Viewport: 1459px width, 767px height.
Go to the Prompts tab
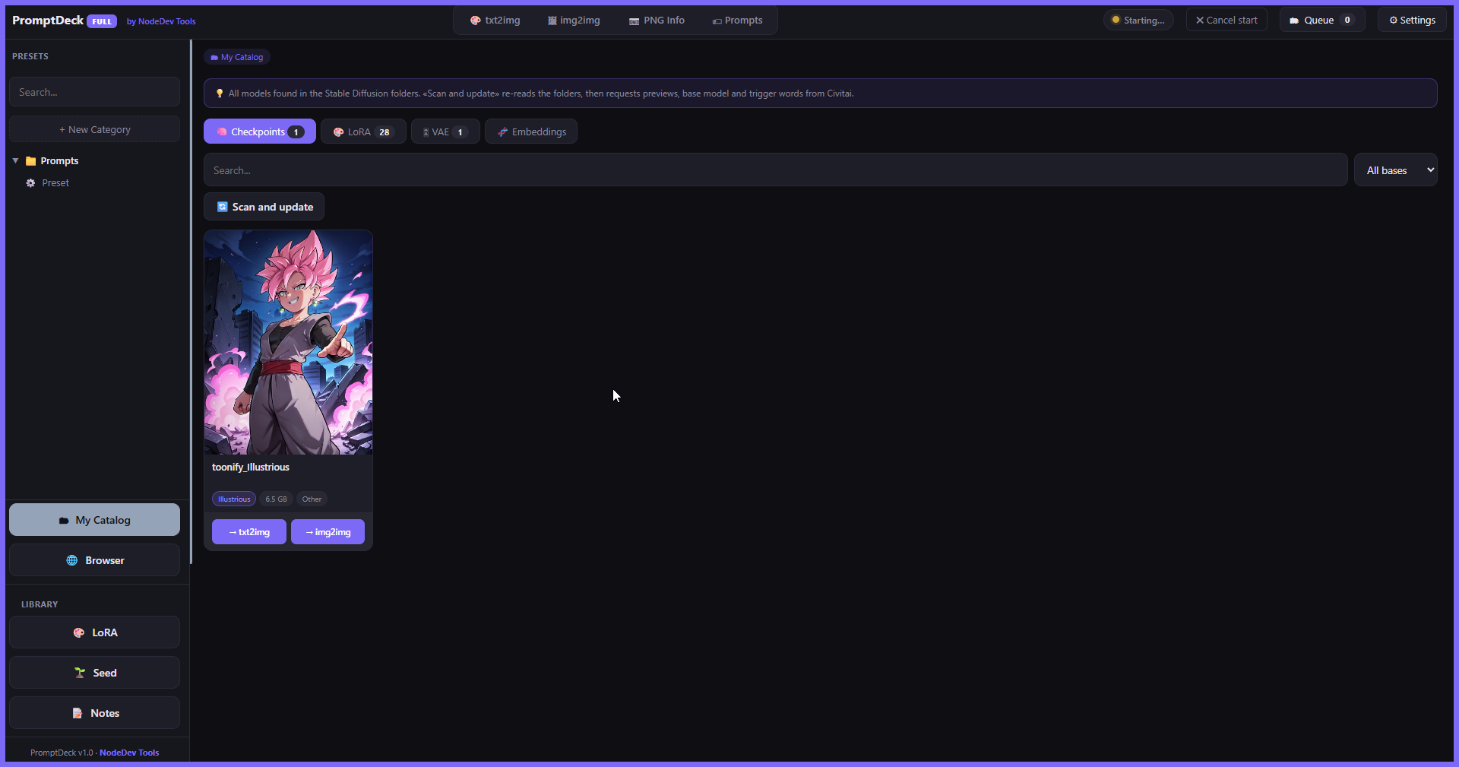(x=737, y=21)
